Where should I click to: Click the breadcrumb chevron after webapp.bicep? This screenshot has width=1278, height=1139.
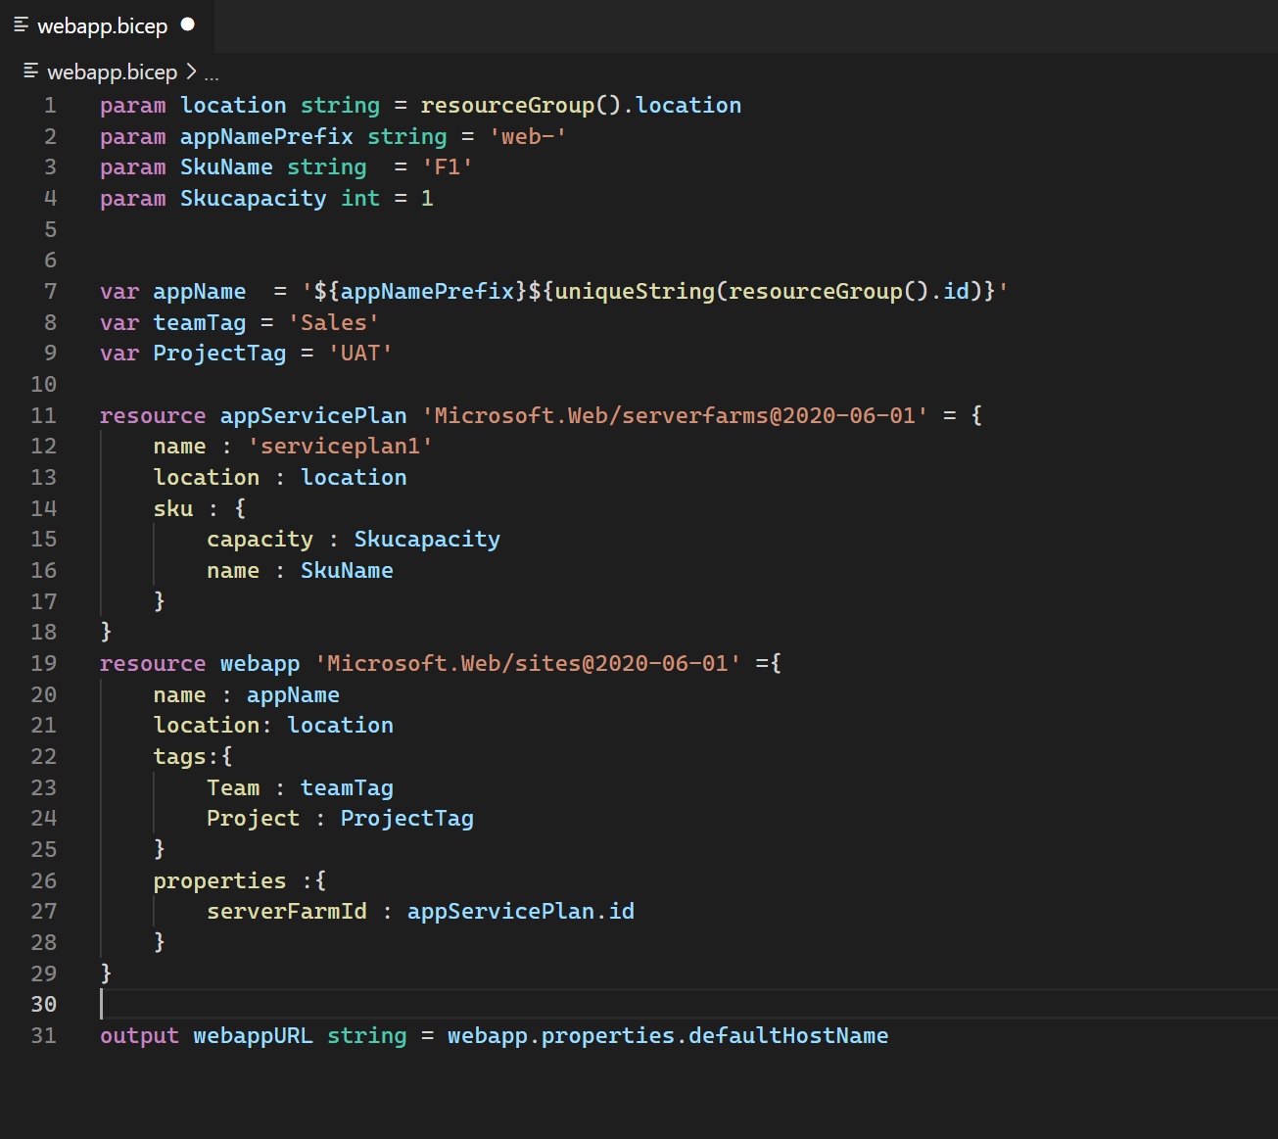[x=190, y=71]
